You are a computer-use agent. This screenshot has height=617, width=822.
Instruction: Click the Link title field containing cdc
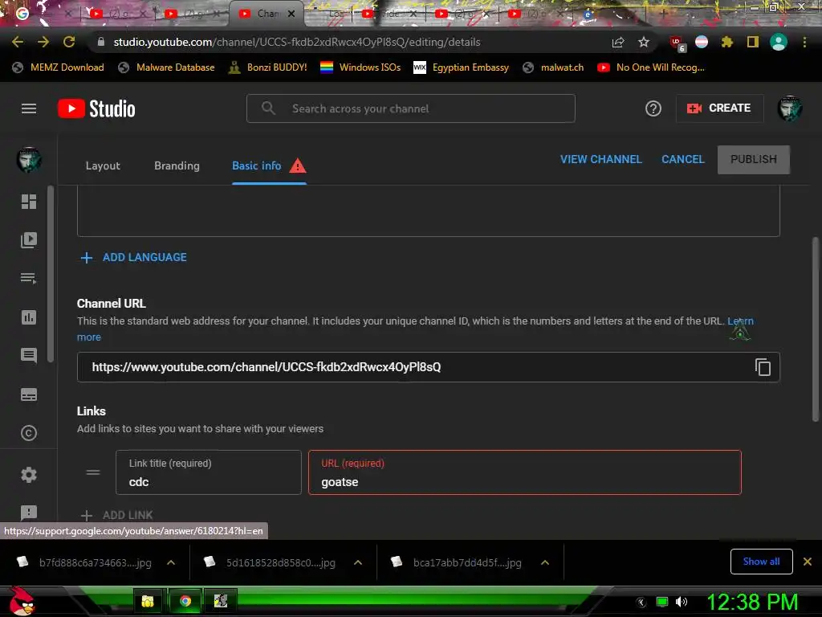[209, 472]
